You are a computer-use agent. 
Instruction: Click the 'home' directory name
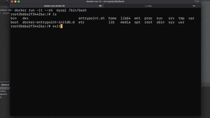112,18
